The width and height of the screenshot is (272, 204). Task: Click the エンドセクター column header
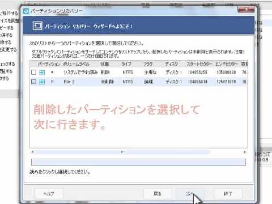227,64
